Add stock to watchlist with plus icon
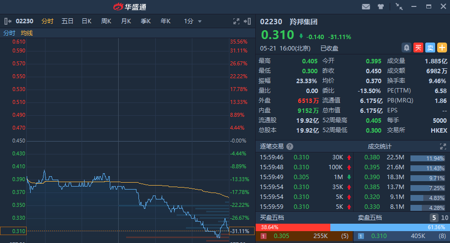This screenshot has height=243, width=450. pyautogui.click(x=442, y=48)
